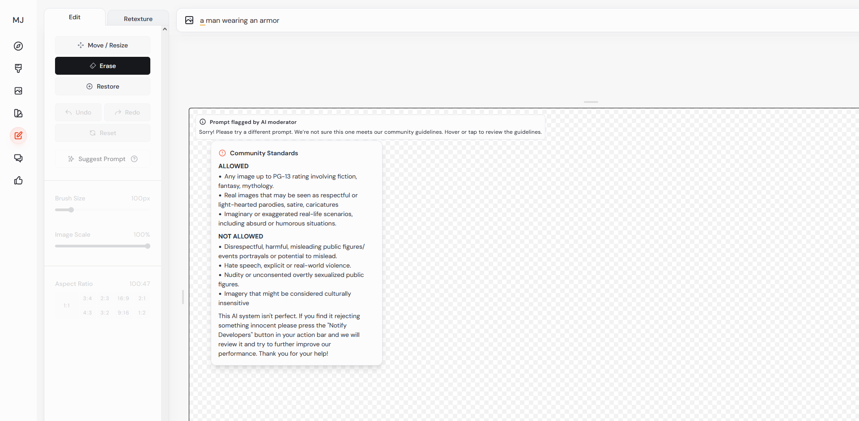Choose the 1:1 aspect ratio
This screenshot has height=421, width=859.
[x=67, y=306]
